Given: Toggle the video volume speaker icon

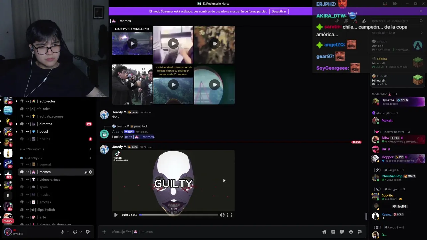Looking at the screenshot, I should [x=222, y=215].
